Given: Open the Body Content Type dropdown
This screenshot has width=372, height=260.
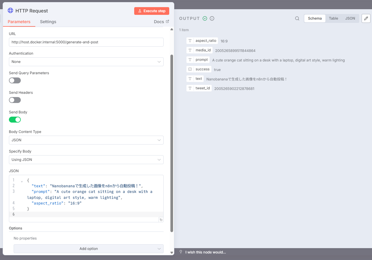Looking at the screenshot, I should [x=86, y=140].
